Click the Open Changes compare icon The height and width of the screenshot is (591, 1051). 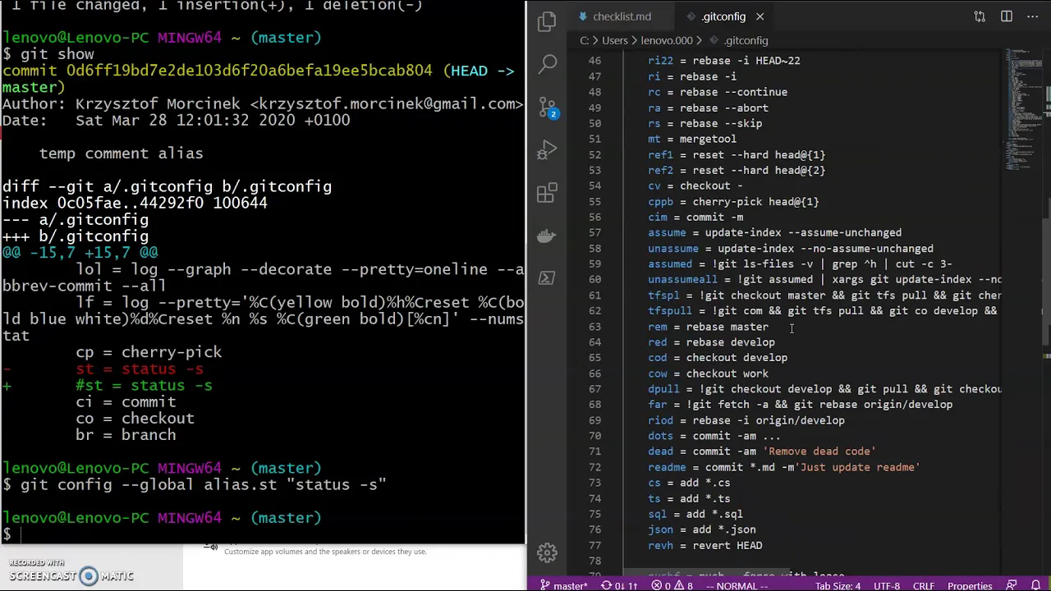(x=980, y=16)
